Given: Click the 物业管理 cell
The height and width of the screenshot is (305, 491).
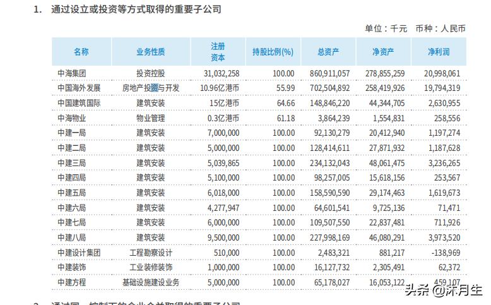Looking at the screenshot, I should [151, 118].
